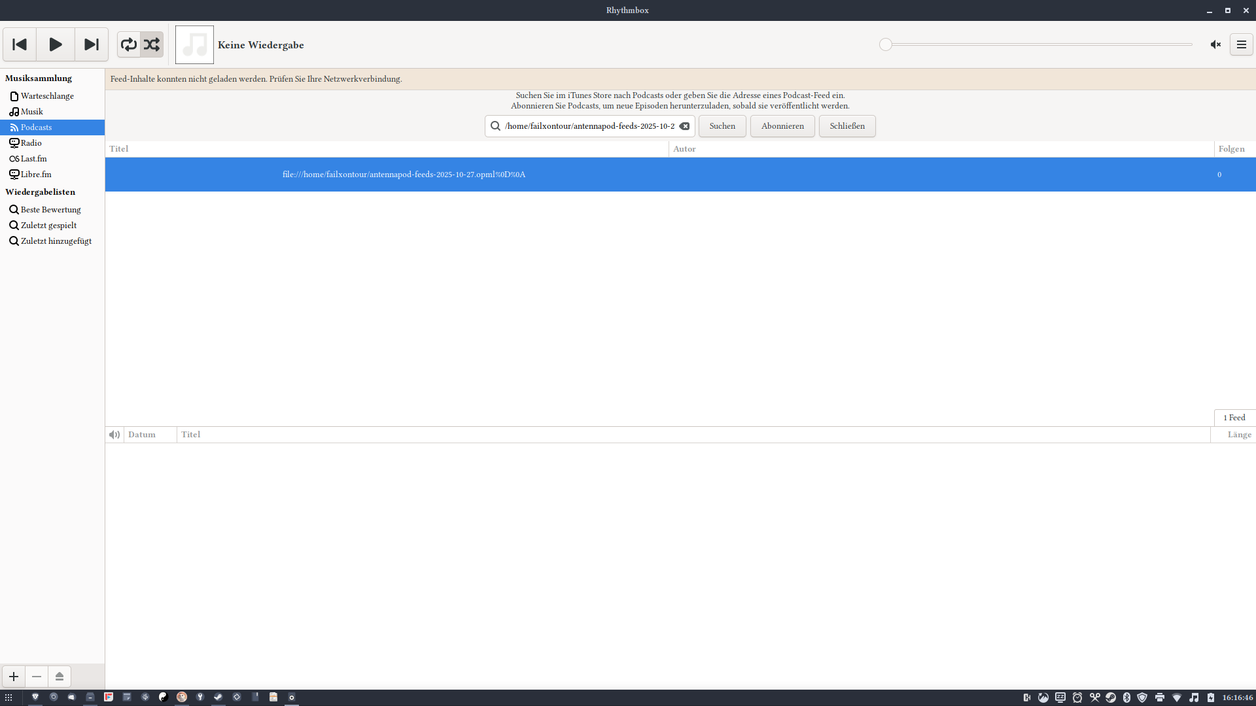Click the minus remove button in sidebar
1256x706 pixels.
(x=37, y=677)
